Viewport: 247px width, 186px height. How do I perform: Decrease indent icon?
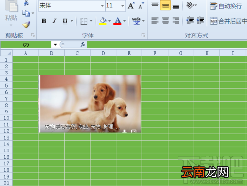coord(190,21)
